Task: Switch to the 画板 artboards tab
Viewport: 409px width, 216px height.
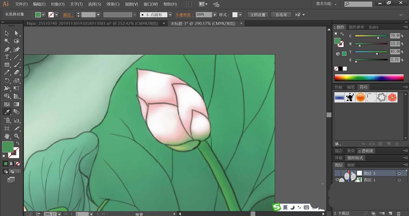Action: (x=351, y=165)
